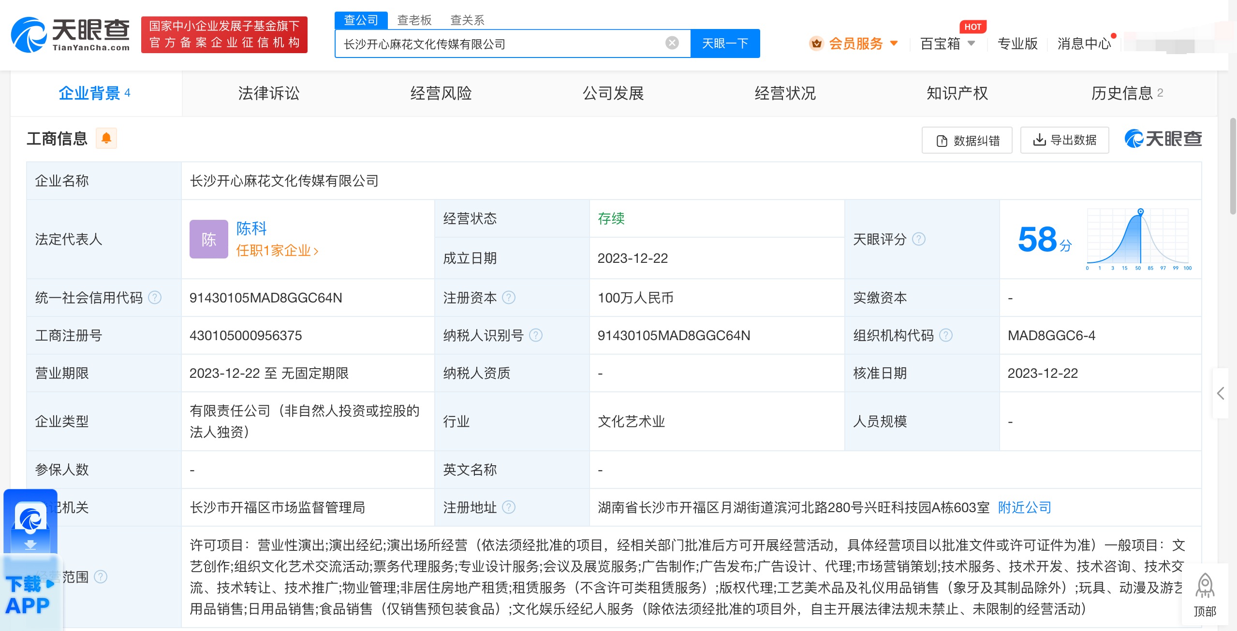
Task: Click the HOT badge above 百宝箱
Action: pos(973,27)
